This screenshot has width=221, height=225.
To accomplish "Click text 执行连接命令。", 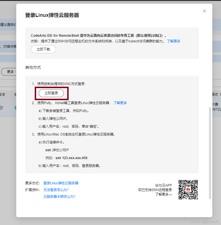I will (54, 142).
